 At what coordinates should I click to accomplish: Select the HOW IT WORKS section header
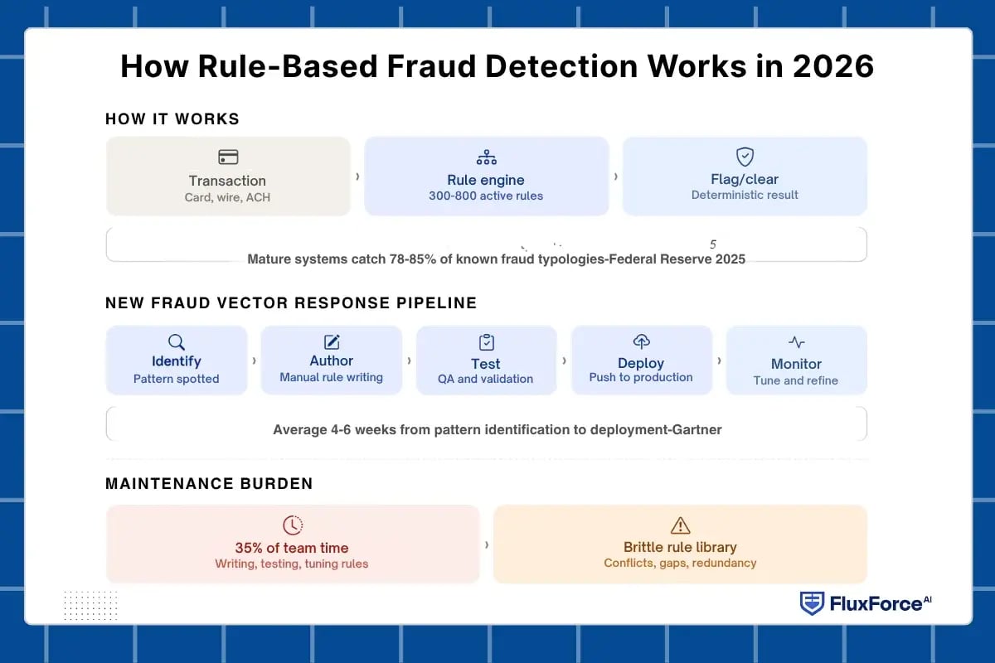click(172, 119)
